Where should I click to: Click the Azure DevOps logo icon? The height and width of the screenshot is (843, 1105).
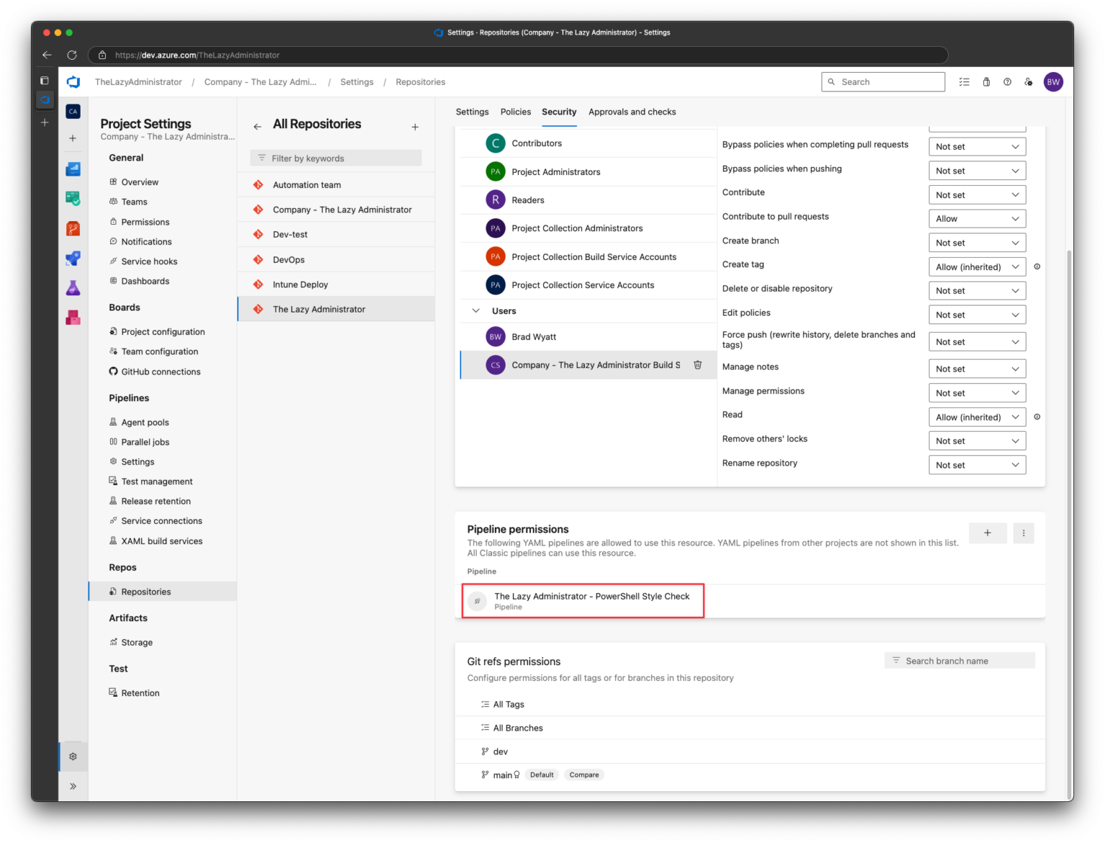tap(73, 82)
